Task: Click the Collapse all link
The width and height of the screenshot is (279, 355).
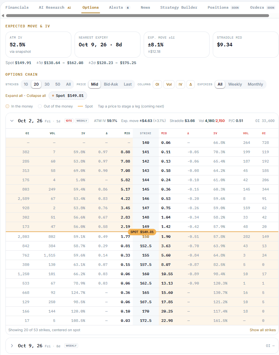Action: tap(36, 96)
